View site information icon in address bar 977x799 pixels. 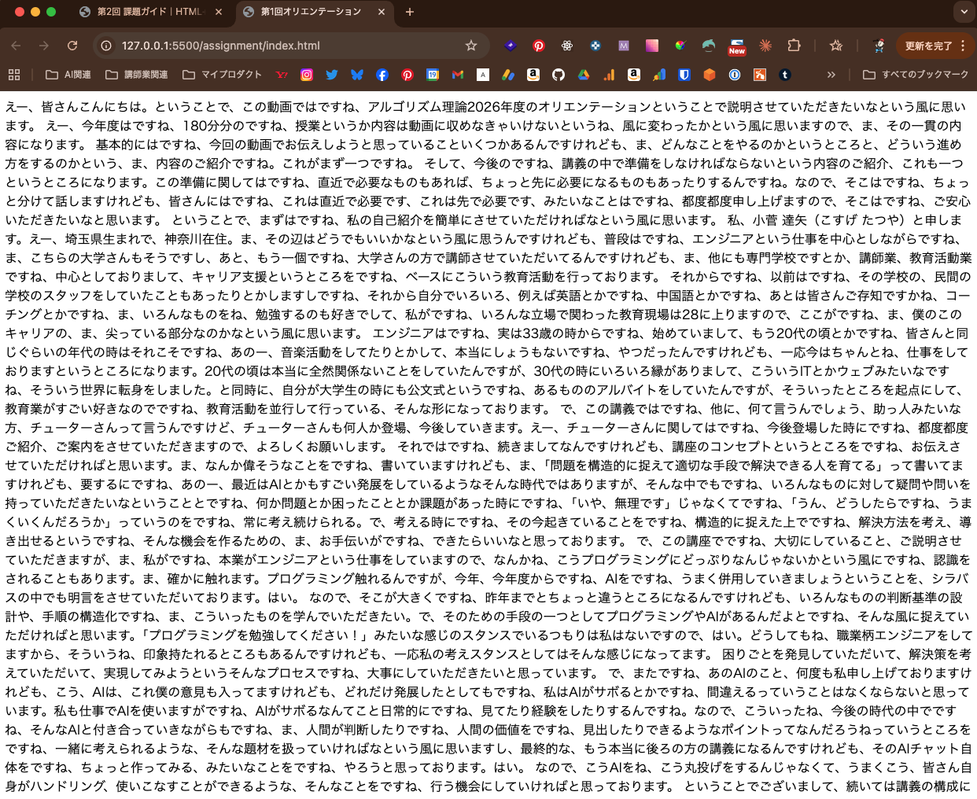point(106,46)
